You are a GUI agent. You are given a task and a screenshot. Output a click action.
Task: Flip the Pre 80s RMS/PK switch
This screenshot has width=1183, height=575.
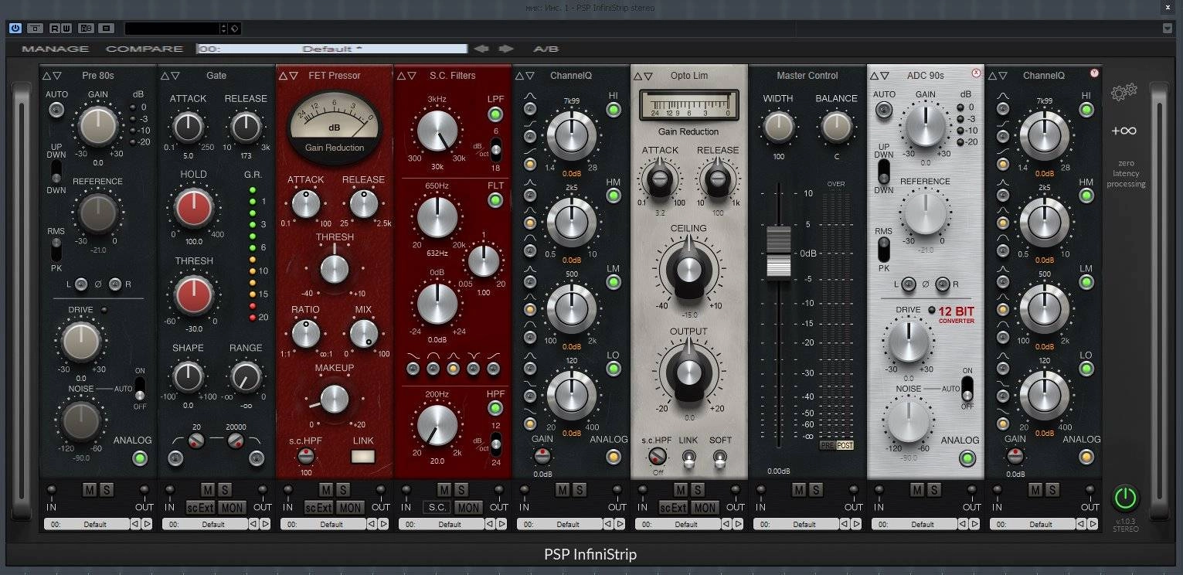click(x=56, y=250)
